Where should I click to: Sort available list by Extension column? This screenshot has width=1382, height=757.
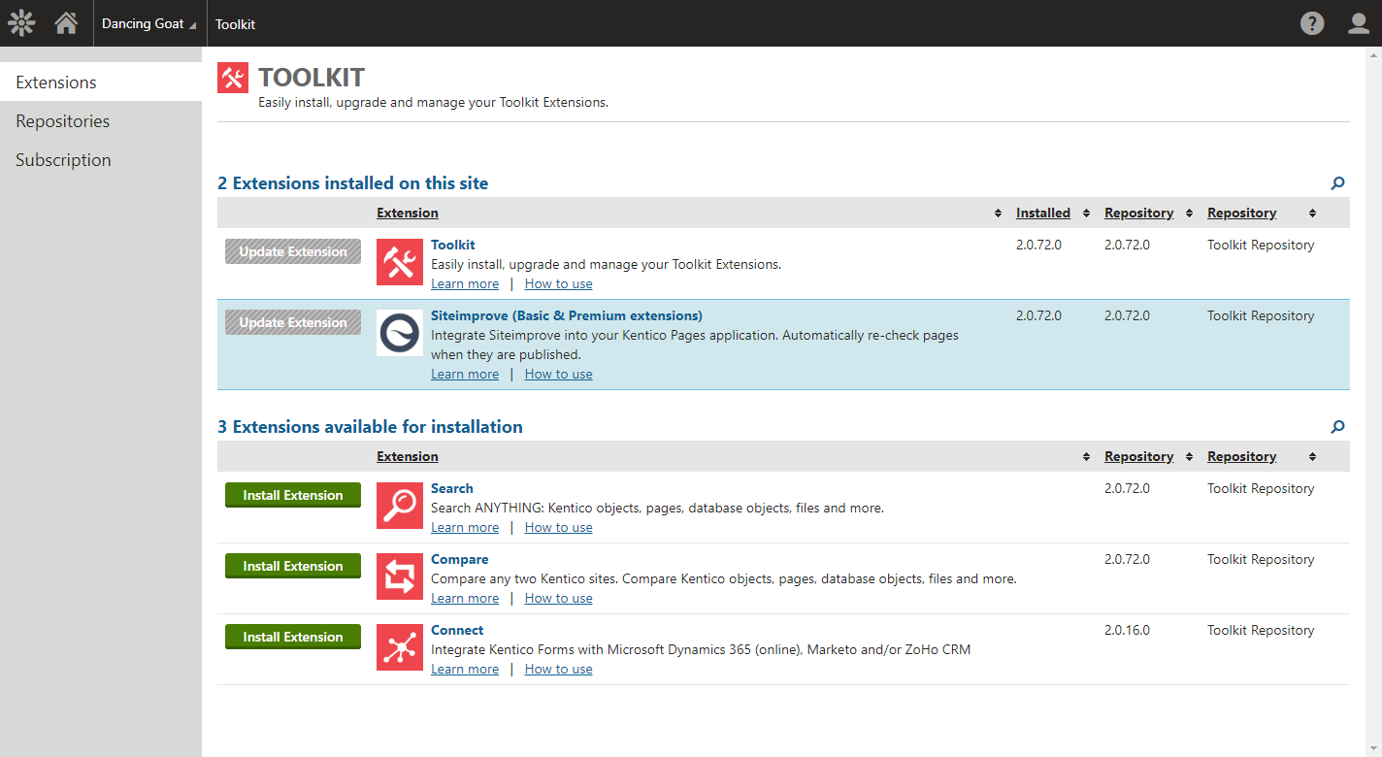(408, 456)
